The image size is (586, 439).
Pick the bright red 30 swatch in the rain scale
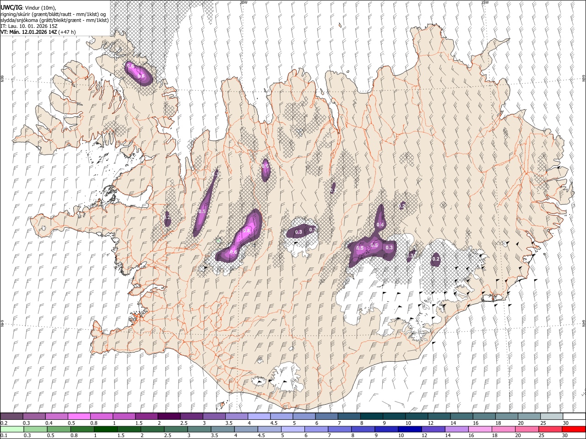(x=573, y=429)
